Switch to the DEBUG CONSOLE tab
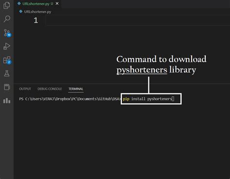Viewport: 230px width, 179px height. click(x=49, y=89)
